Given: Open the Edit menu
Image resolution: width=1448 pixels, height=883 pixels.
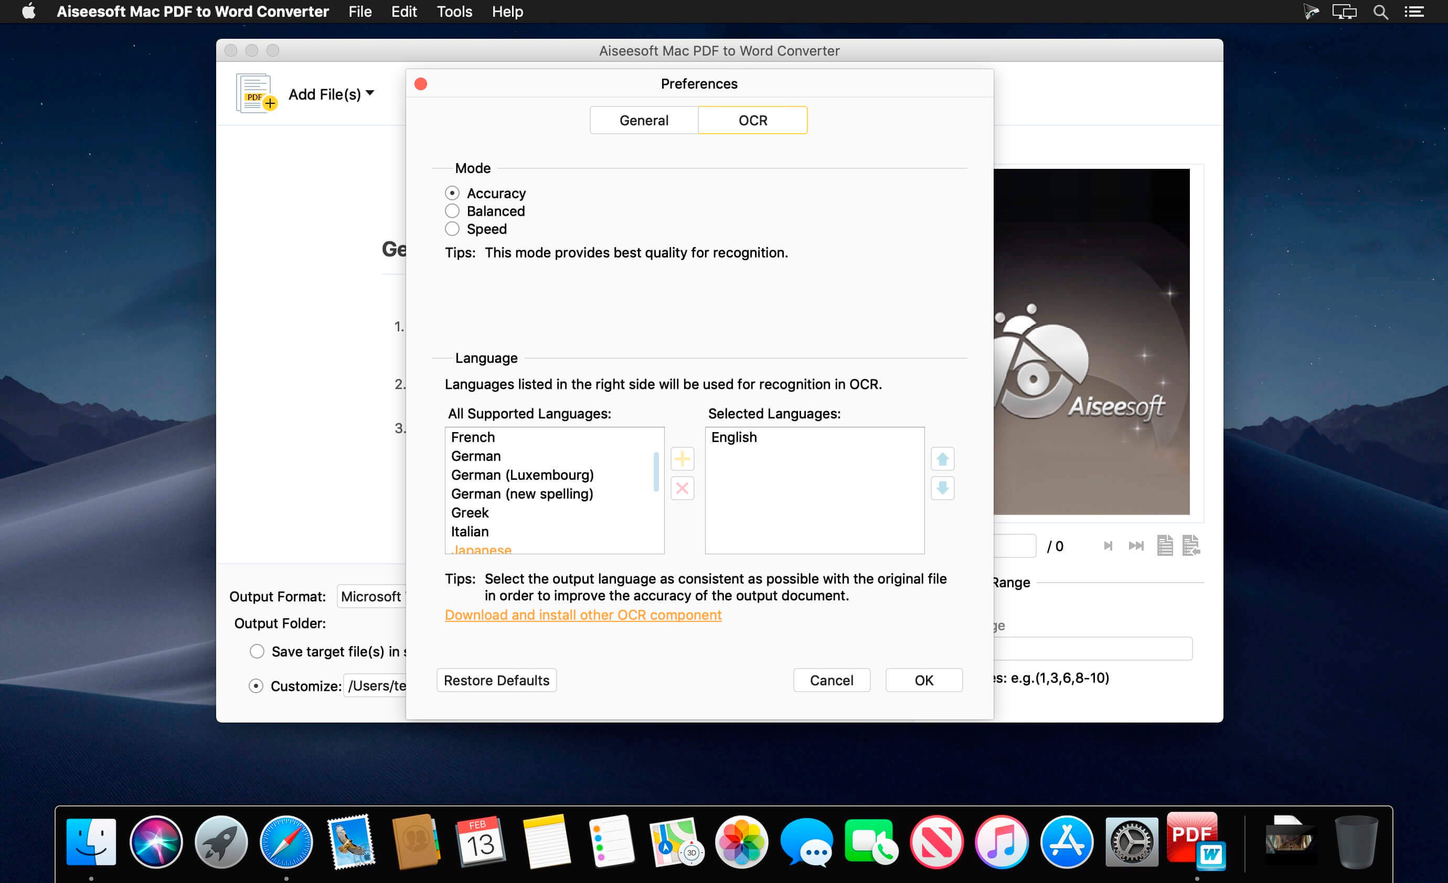Looking at the screenshot, I should point(404,12).
